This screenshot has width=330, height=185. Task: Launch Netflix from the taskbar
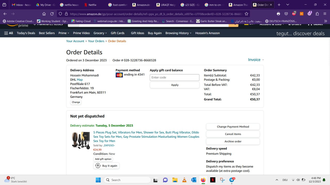pos(213,180)
